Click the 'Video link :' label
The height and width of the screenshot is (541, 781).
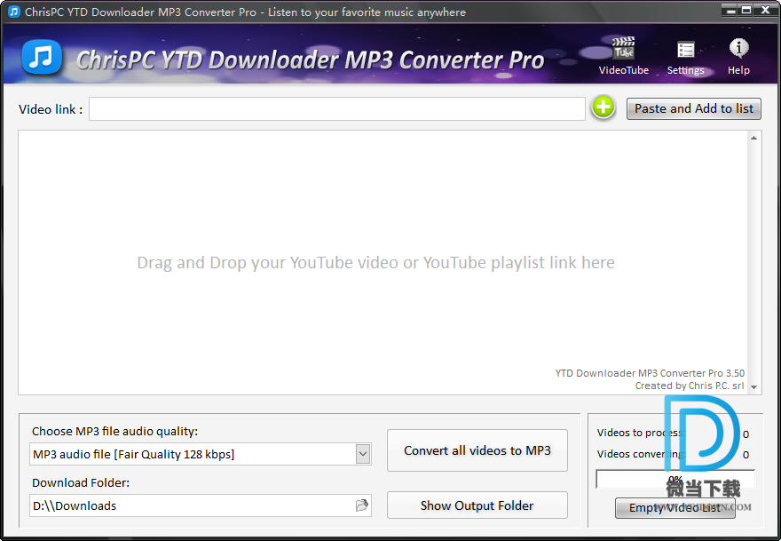tap(51, 109)
